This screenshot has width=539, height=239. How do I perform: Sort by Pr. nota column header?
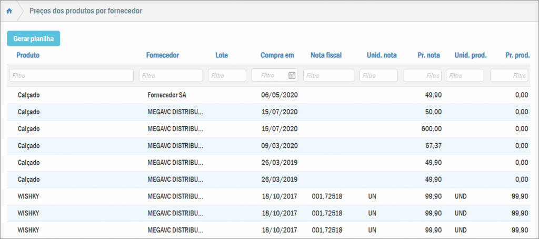pos(428,55)
